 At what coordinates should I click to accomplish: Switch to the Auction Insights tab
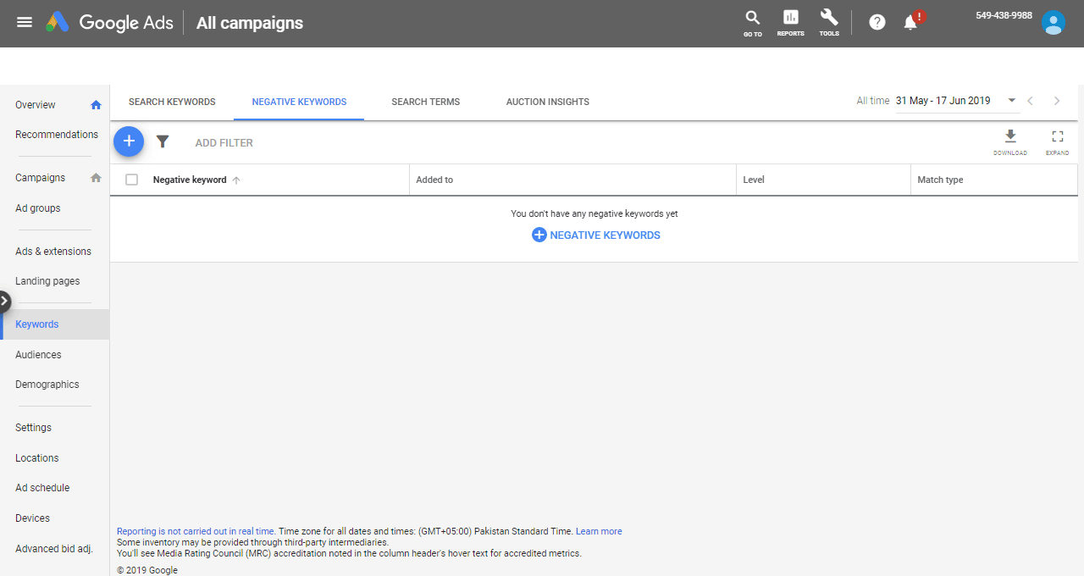pyautogui.click(x=547, y=102)
